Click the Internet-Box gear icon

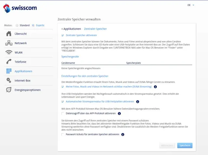[x=9, y=80]
